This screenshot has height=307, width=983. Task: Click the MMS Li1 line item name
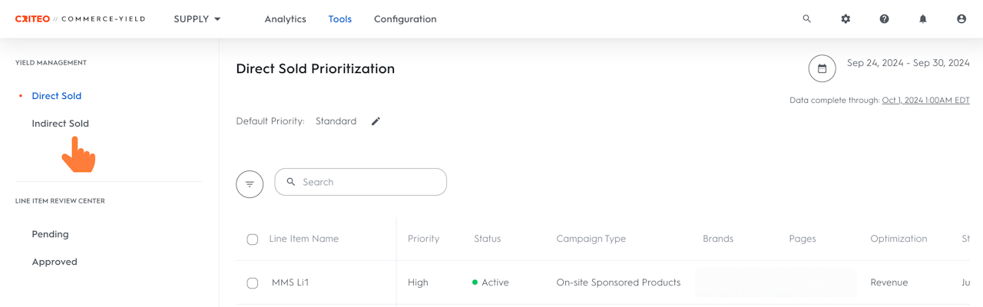pyautogui.click(x=290, y=283)
